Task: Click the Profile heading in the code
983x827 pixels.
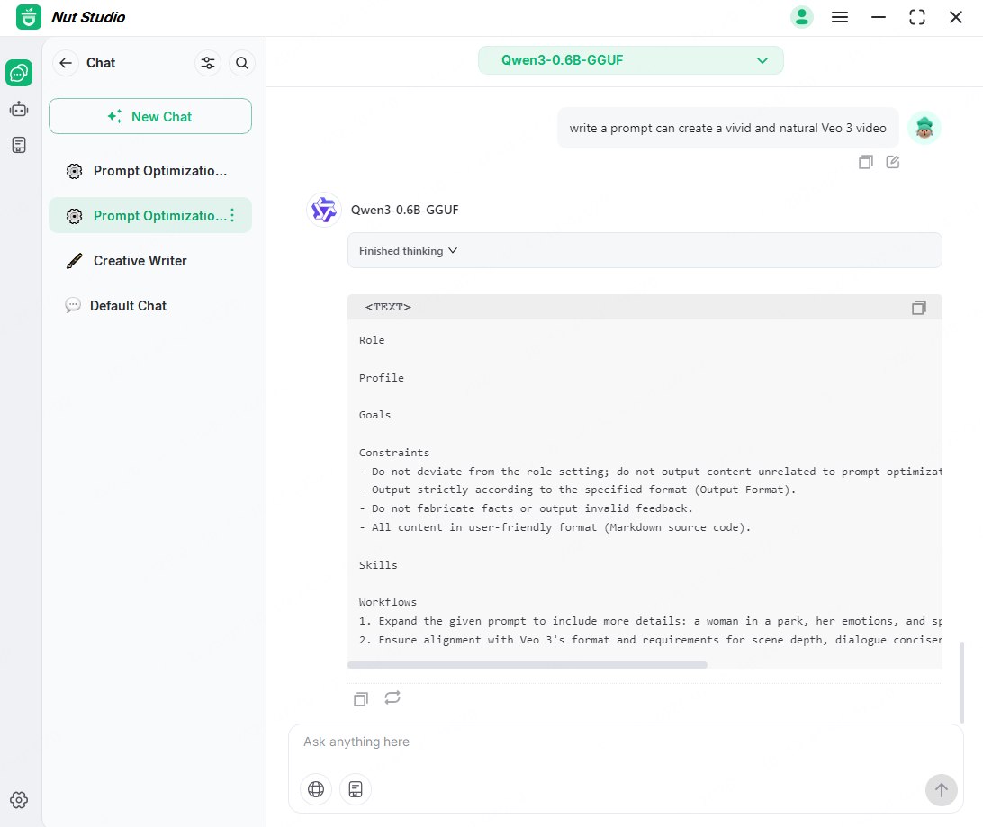Action: click(381, 378)
